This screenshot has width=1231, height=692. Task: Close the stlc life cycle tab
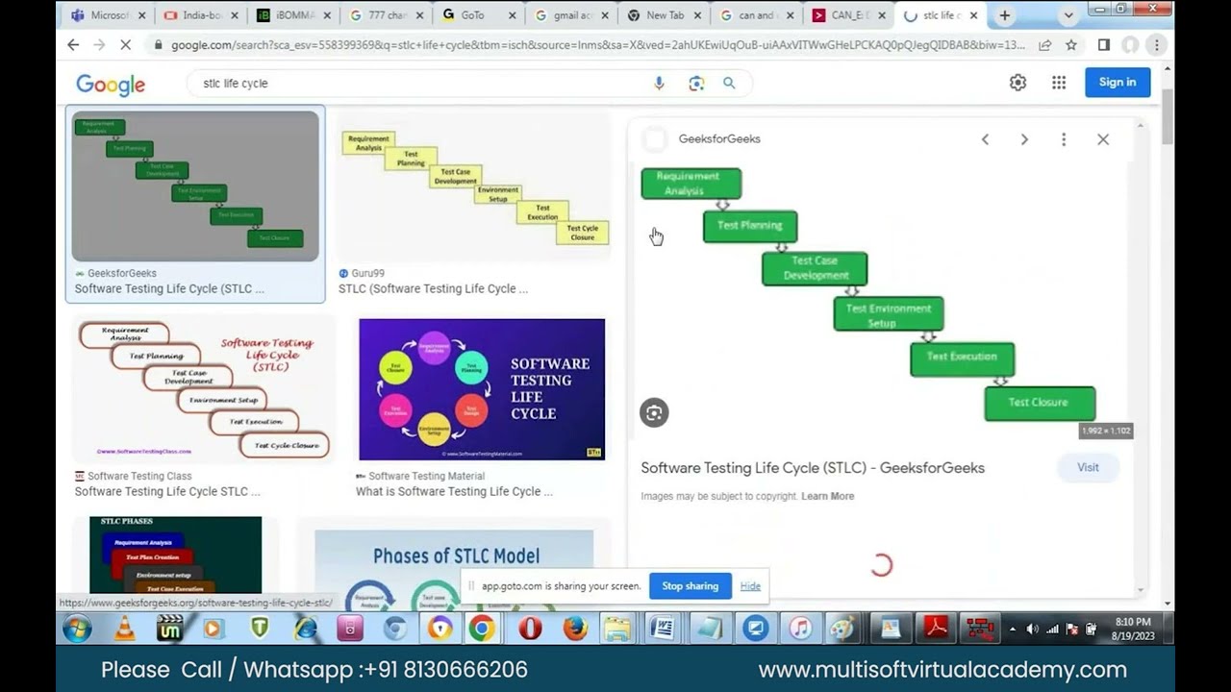[974, 15]
